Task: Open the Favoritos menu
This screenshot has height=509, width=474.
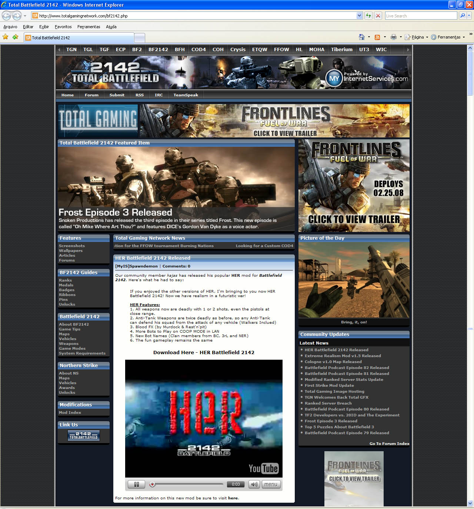Action: click(x=63, y=27)
